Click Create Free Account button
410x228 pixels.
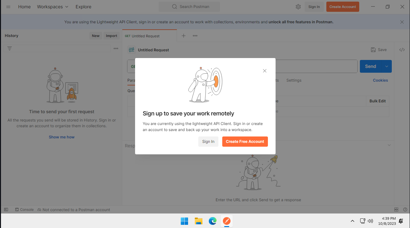coord(245,142)
